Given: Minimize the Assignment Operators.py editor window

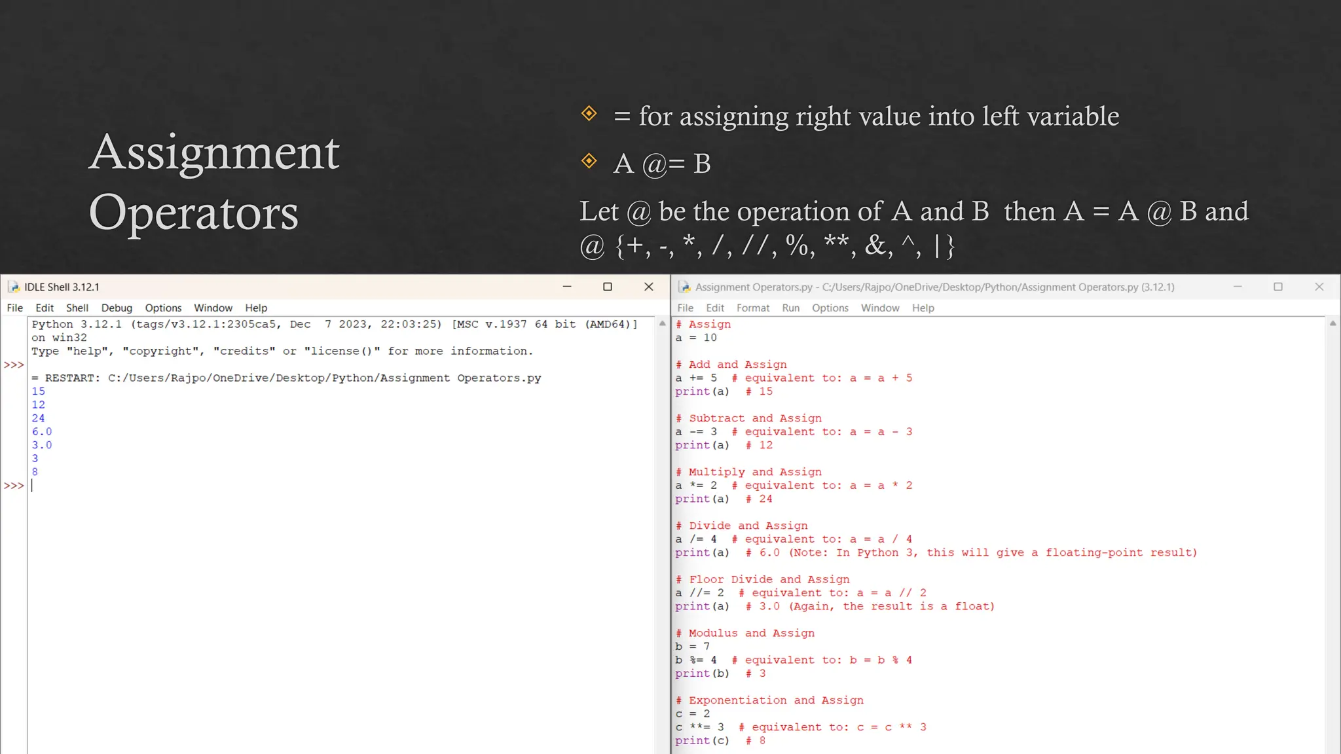Looking at the screenshot, I should [x=1237, y=287].
